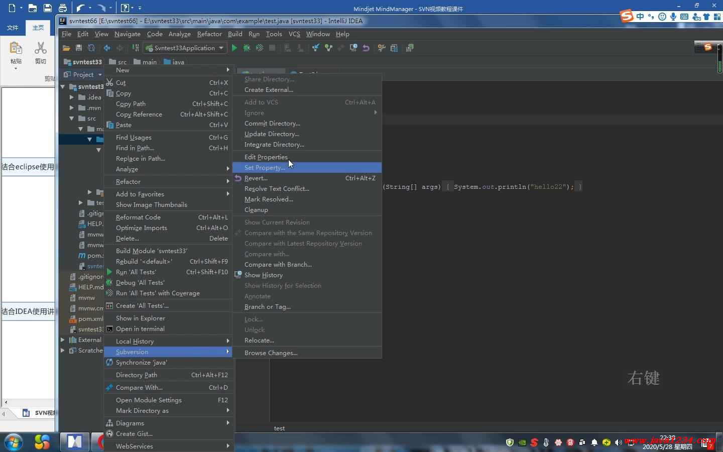Click the Project Structure icon in the toolbar

coord(394,48)
